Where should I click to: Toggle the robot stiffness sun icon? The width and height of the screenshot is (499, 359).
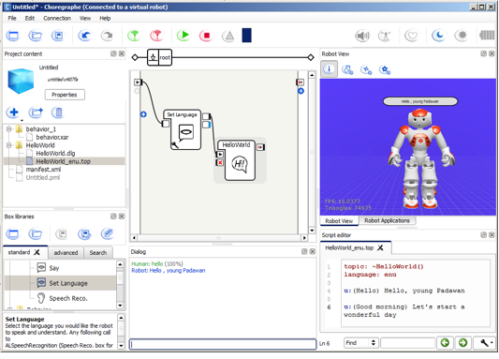[x=462, y=36]
